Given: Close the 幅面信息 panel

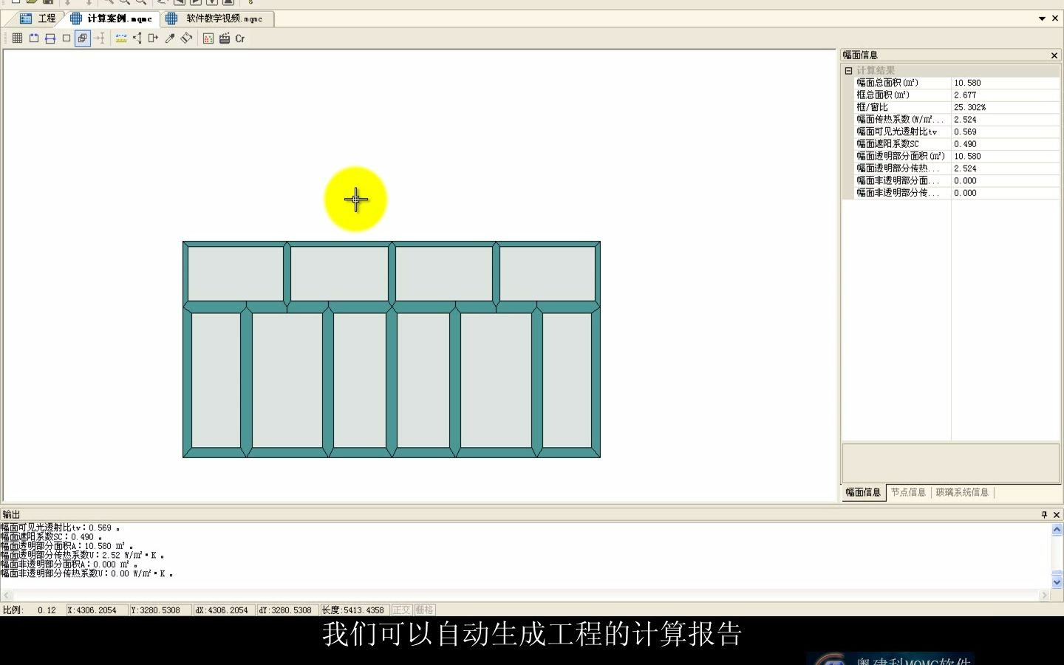Looking at the screenshot, I should pyautogui.click(x=1054, y=55).
